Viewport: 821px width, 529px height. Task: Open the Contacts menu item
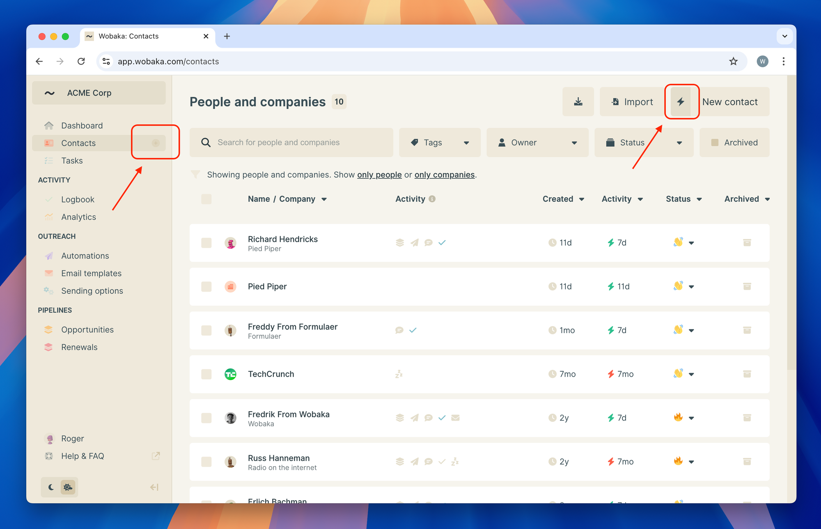78,143
